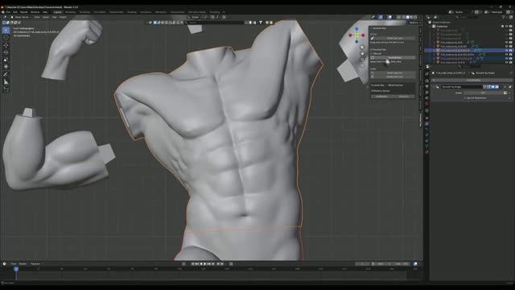Open the Modifiers properties tab wrench icon
This screenshot has height=290, width=515.
pyautogui.click(x=427, y=124)
